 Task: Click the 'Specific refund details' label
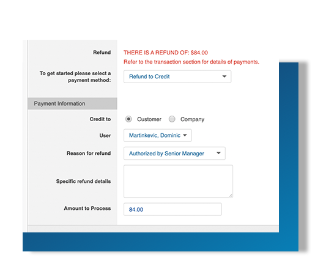tap(83, 181)
